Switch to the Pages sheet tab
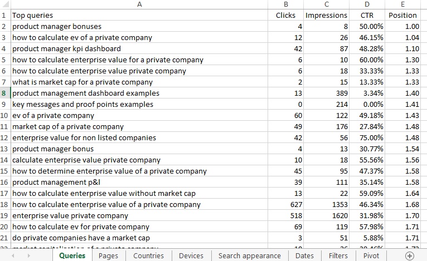 click(x=108, y=255)
